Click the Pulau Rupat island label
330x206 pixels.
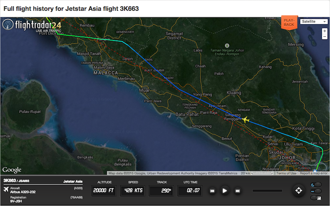click(x=30, y=112)
